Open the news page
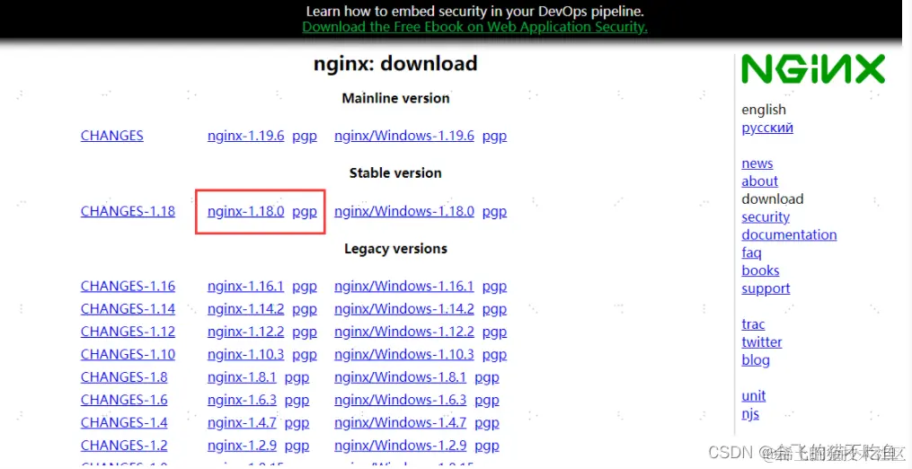Viewport: 912px width, 469px height. (757, 164)
